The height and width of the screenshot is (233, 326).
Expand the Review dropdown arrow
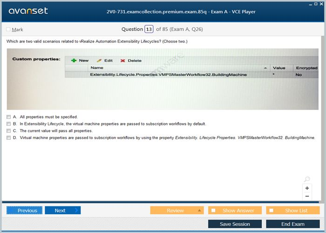pos(199,211)
